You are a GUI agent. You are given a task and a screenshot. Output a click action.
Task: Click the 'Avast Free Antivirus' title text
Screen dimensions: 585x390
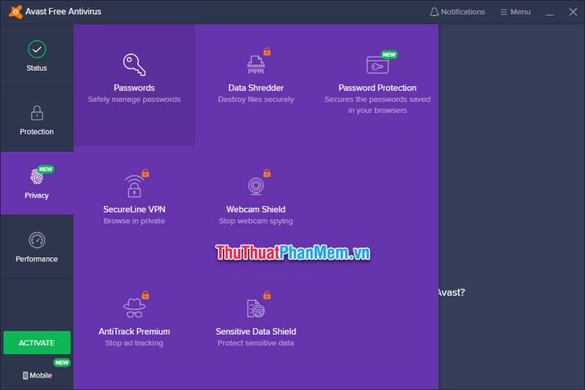coord(64,12)
